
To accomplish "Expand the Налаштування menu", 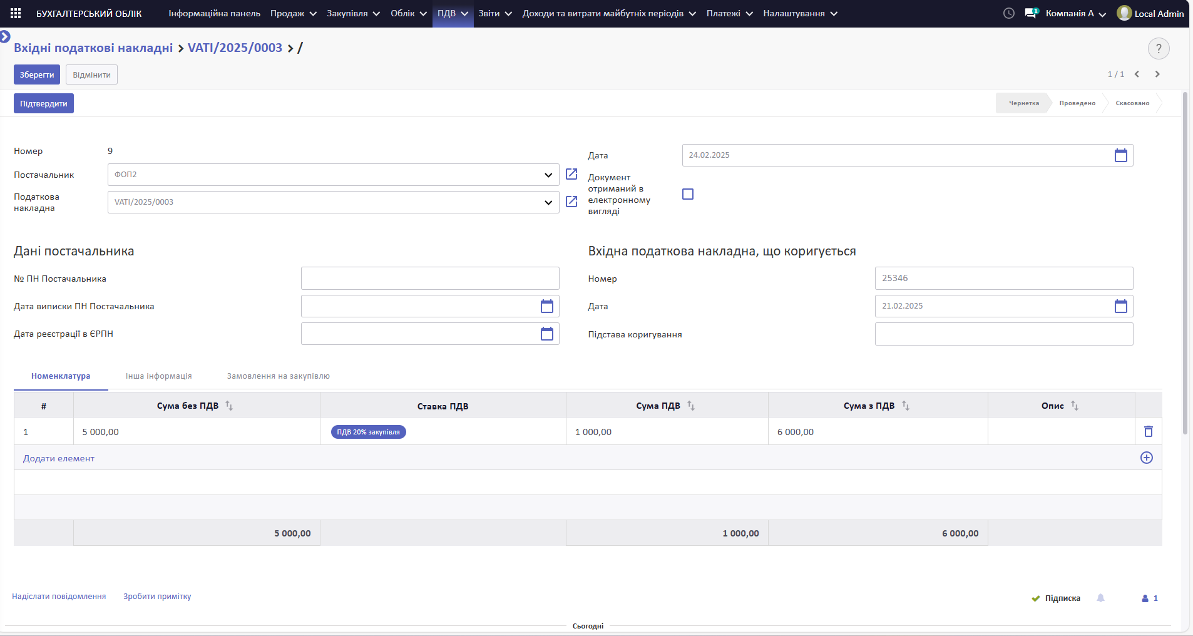I will pos(801,13).
